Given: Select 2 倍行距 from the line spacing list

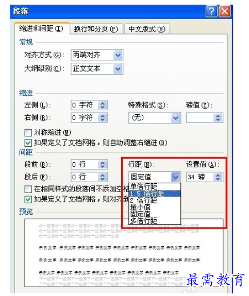Looking at the screenshot, I should [x=155, y=200].
